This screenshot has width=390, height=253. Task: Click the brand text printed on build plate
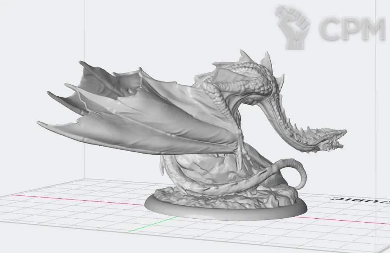tap(359, 199)
